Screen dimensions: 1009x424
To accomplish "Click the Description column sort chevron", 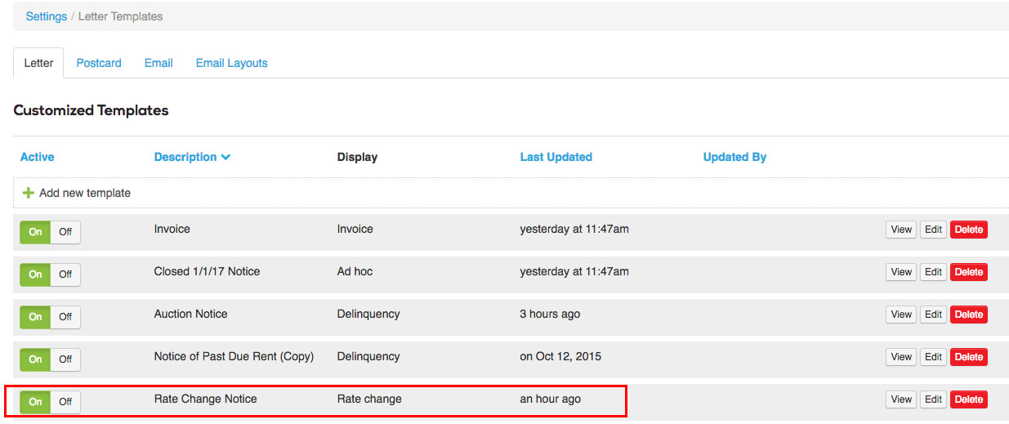I will pyautogui.click(x=226, y=157).
